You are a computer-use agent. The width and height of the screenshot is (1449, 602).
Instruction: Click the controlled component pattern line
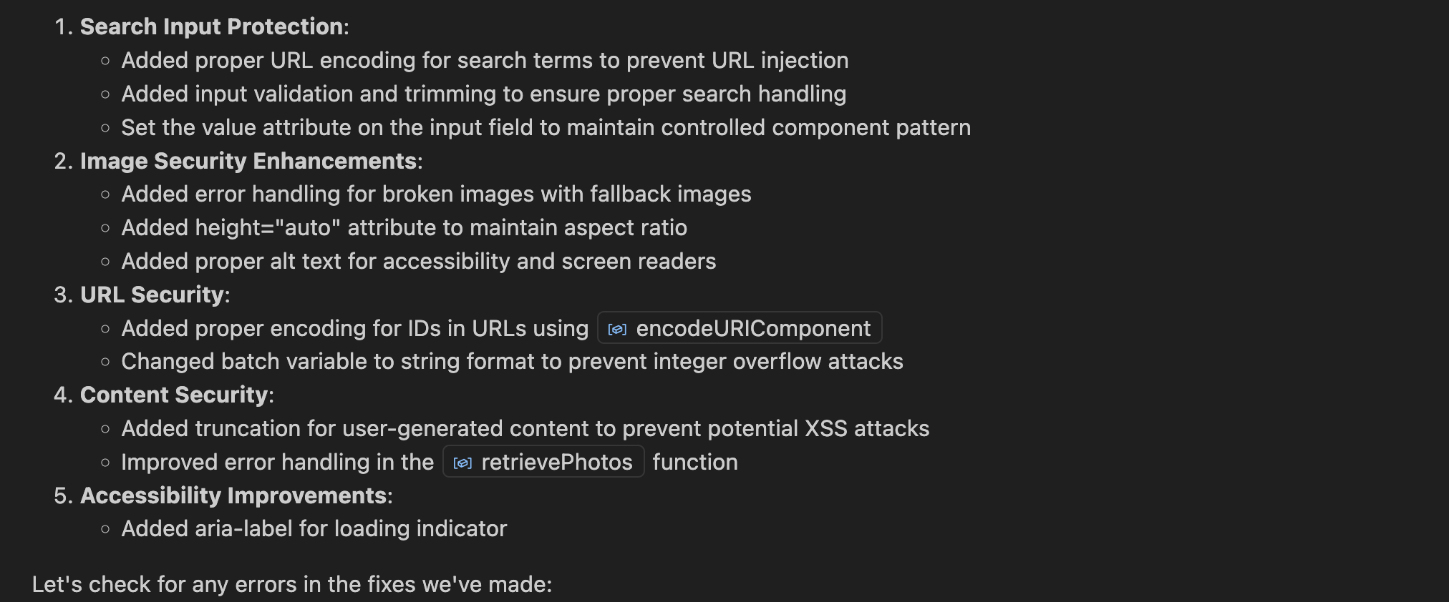click(546, 127)
